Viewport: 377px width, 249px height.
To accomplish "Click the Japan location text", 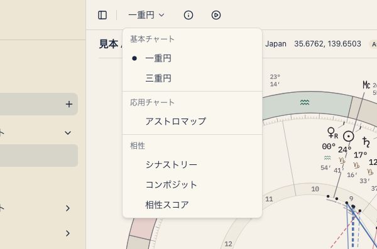I will (276, 44).
